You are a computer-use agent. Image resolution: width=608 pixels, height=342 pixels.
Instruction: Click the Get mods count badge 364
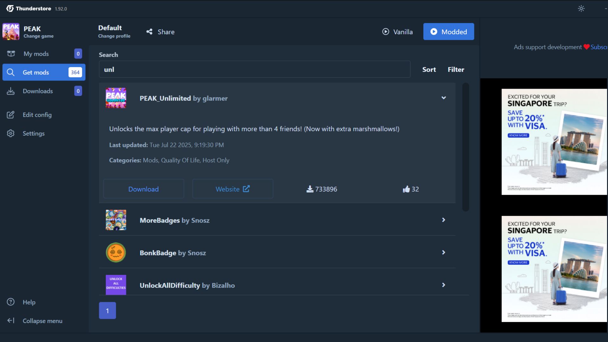click(75, 72)
